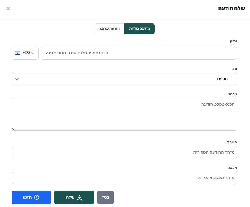Screen dimensions: 250x207
Task: Click the השב ל field label
Action: 232,142
